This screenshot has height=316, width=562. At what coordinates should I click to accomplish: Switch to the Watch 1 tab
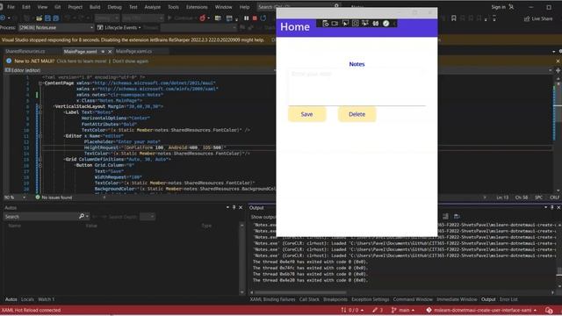click(47, 299)
